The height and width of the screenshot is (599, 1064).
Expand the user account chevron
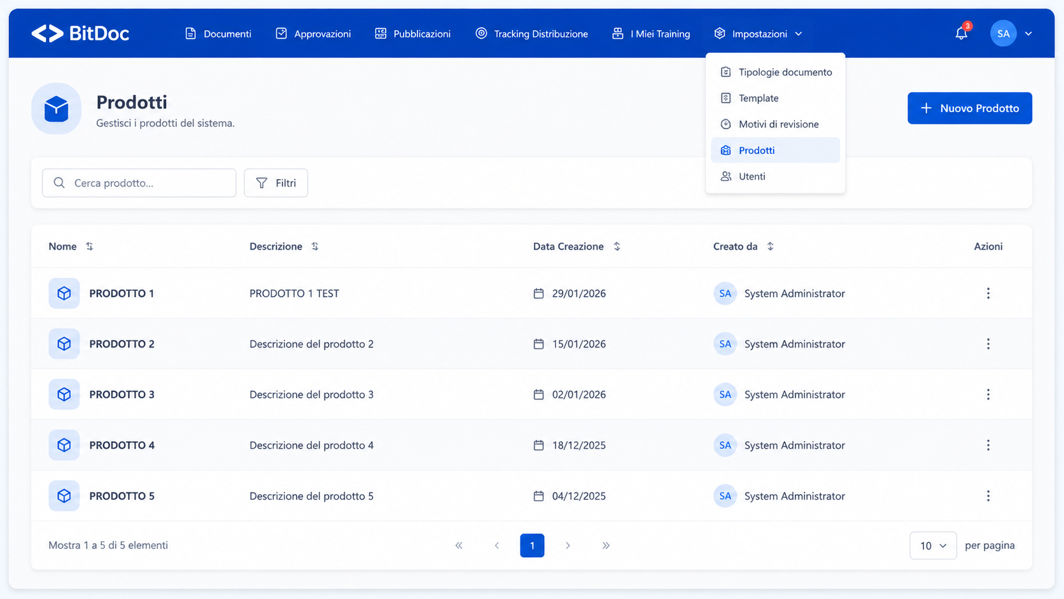[1028, 34]
